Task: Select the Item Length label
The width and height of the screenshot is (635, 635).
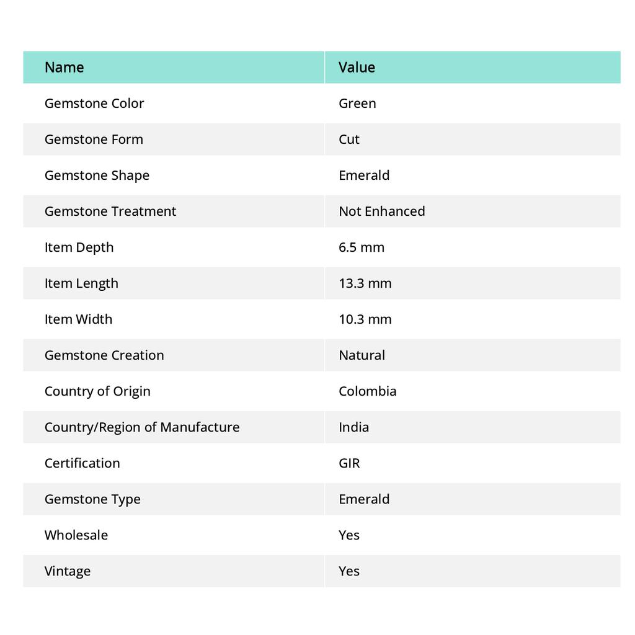Action: 81,283
